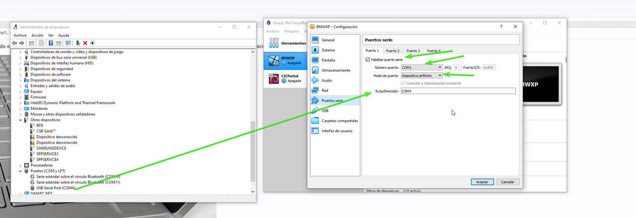Expand Equipo tree node

(x=20, y=91)
